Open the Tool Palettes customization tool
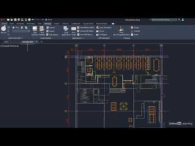Screen dimensions: 195x146 (42, 31)
